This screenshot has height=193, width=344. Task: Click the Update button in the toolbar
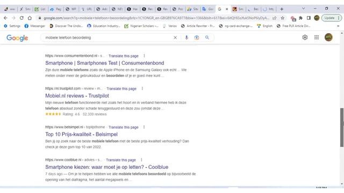(332, 18)
